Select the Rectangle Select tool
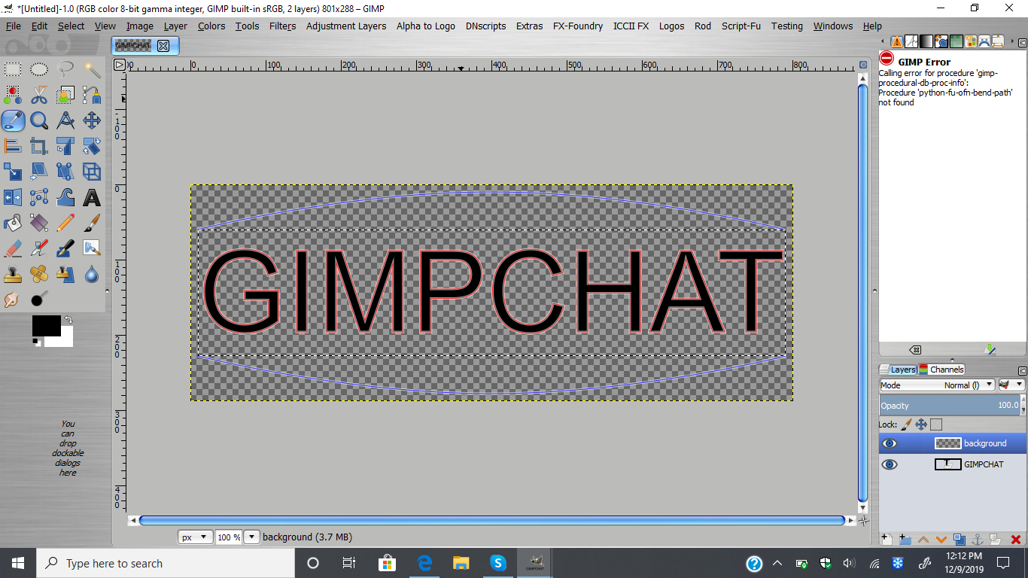 (x=13, y=70)
